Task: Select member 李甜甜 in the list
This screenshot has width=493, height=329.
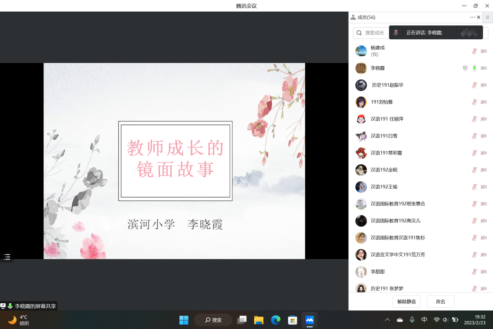Action: 377,272
